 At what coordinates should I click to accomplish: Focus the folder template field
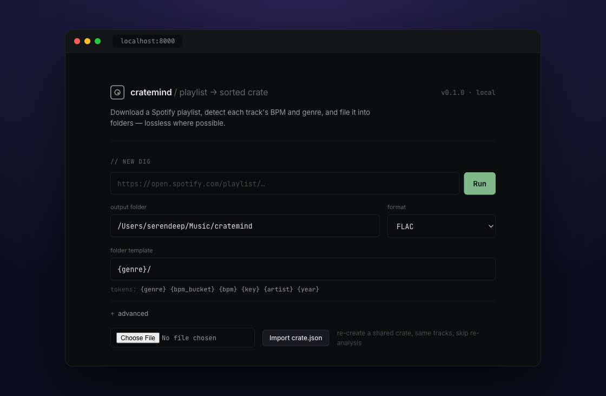point(303,269)
